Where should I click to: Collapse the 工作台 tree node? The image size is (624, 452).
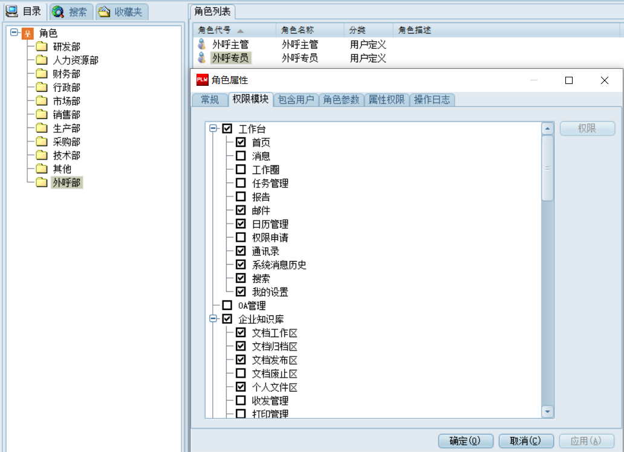[213, 129]
